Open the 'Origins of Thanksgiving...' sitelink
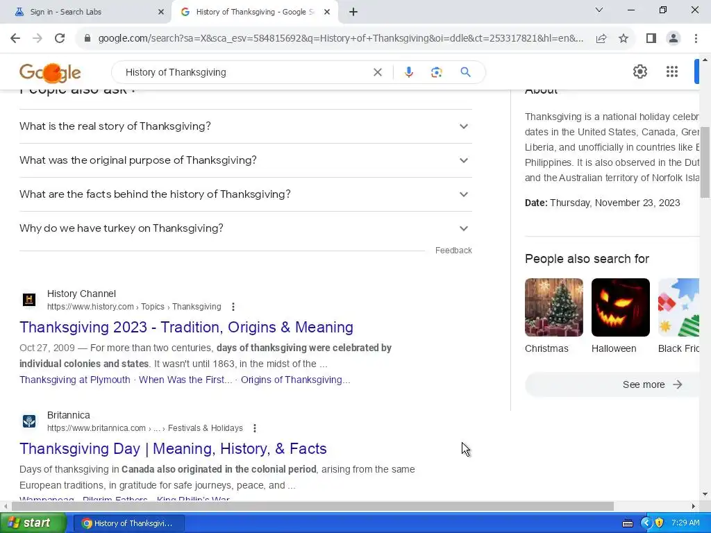This screenshot has height=533, width=711. pyautogui.click(x=296, y=380)
